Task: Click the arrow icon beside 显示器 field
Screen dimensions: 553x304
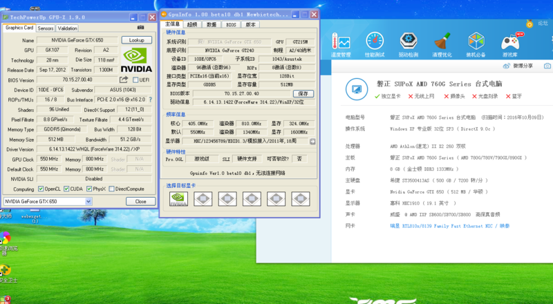Action: tap(312, 142)
